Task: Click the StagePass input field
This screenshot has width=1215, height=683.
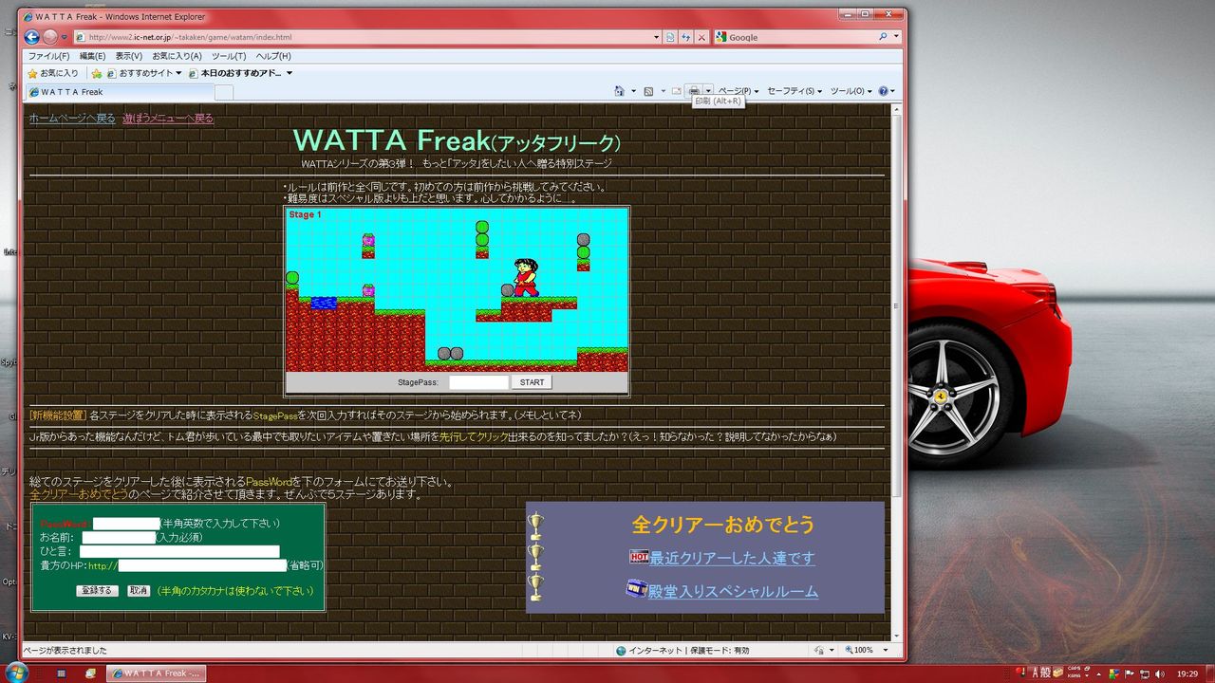Action: [479, 382]
